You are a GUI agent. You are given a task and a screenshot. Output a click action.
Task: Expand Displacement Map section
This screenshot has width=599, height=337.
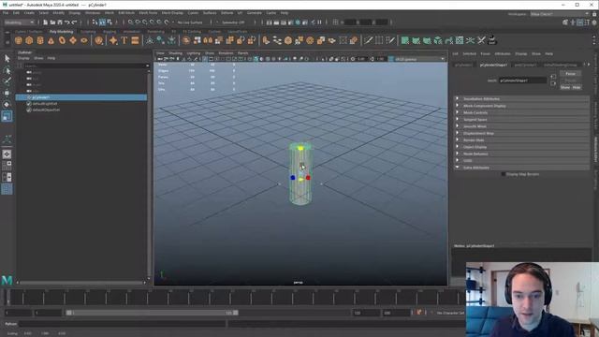click(521, 133)
